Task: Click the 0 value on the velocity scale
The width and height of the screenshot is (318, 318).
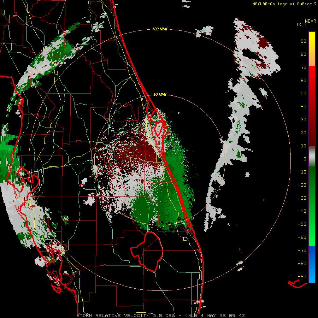Action: pos(305,159)
